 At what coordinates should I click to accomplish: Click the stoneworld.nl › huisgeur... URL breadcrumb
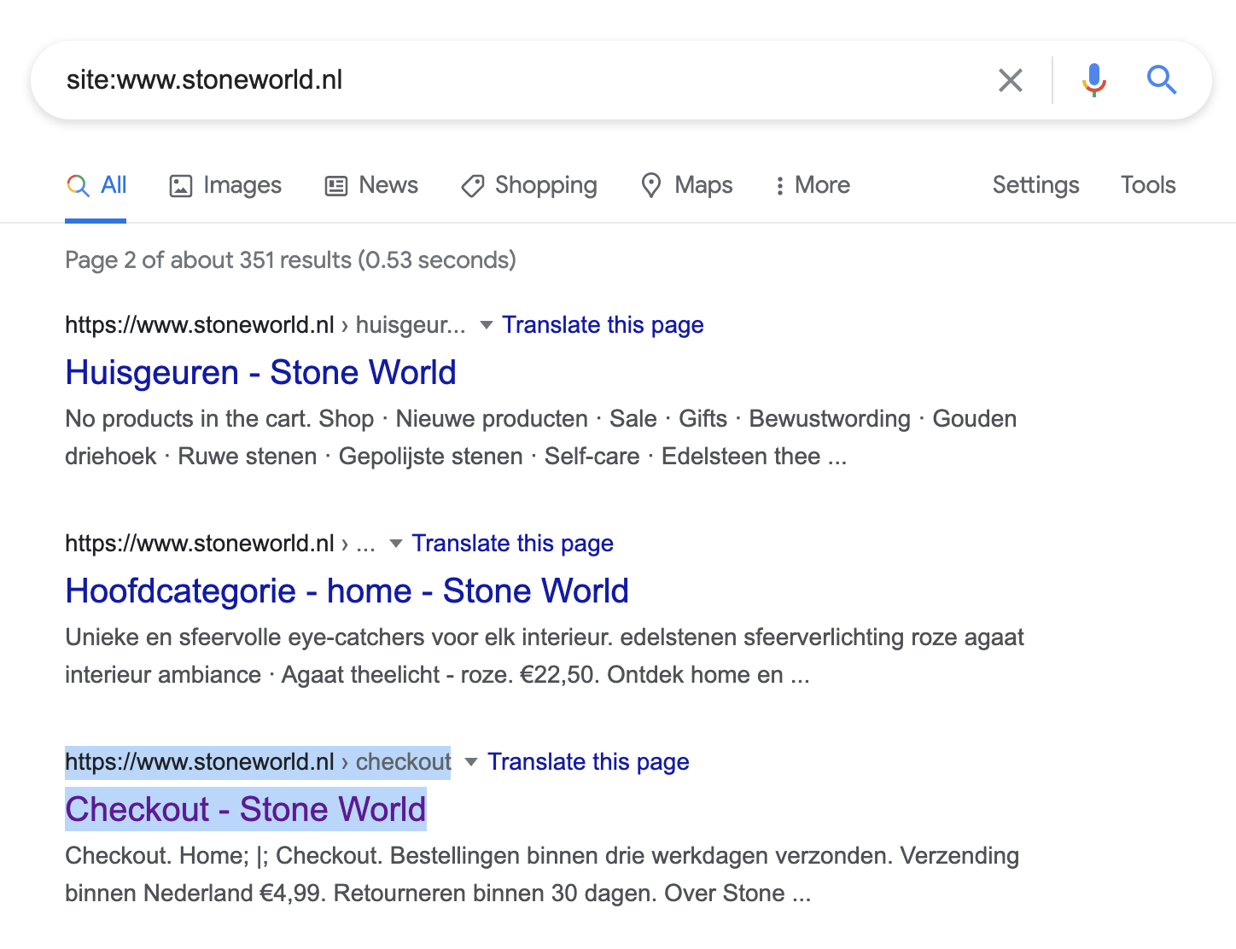click(x=265, y=325)
